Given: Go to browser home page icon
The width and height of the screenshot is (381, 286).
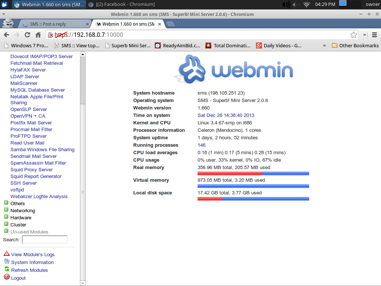Looking at the screenshot, I should point(38,35).
